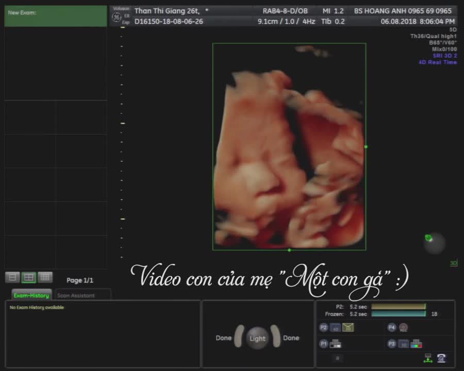Image resolution: width=464 pixels, height=371 pixels.
Task: Click the '4D Real Time' mode label
Action: tap(438, 62)
